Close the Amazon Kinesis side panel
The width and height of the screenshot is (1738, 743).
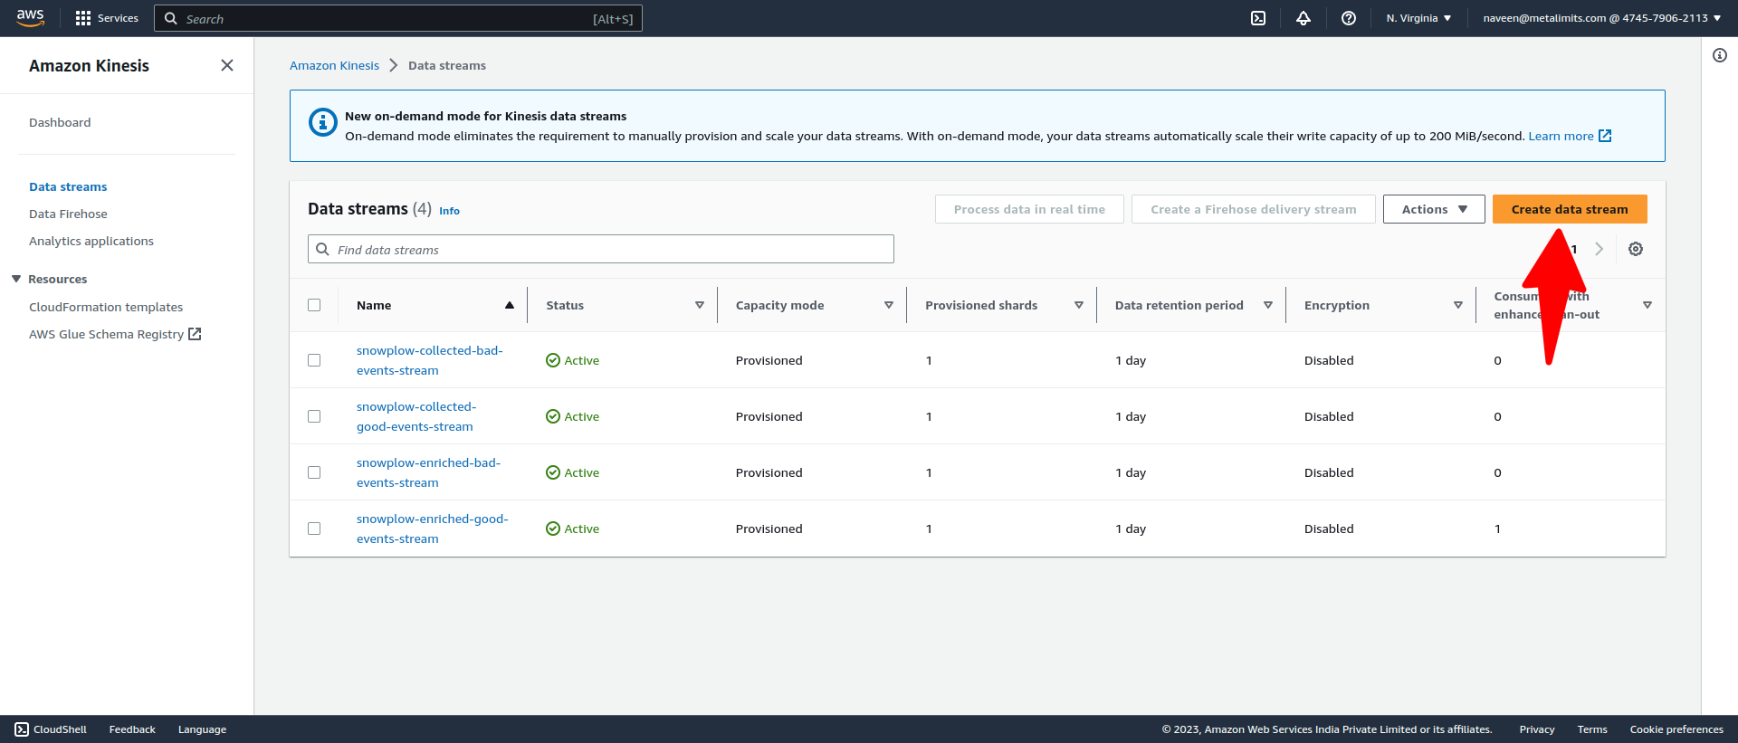coord(227,65)
